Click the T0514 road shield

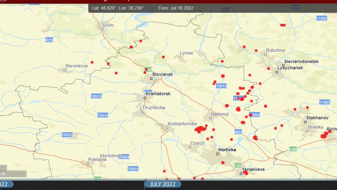(103, 115)
